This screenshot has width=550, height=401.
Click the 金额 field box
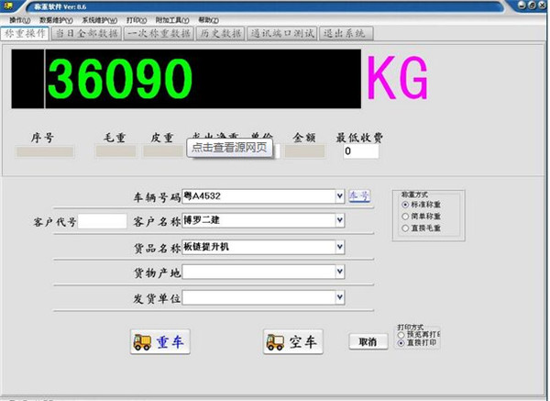[304, 151]
